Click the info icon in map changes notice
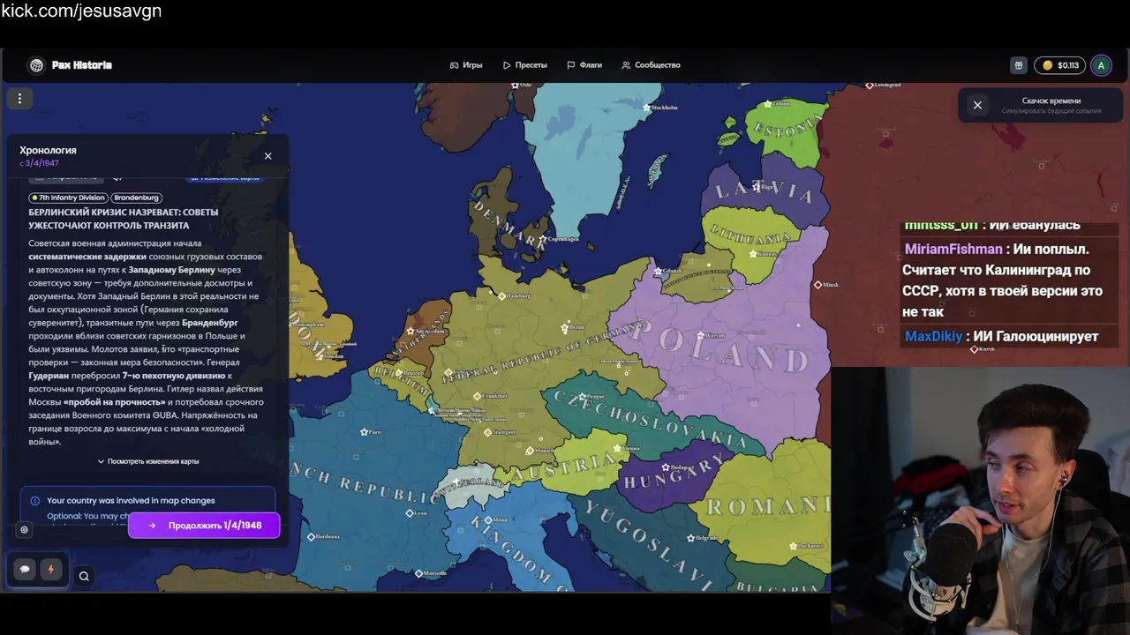 [34, 501]
